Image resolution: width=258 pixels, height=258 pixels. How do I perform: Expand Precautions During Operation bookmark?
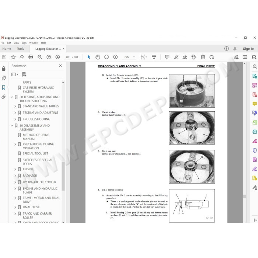(15, 144)
